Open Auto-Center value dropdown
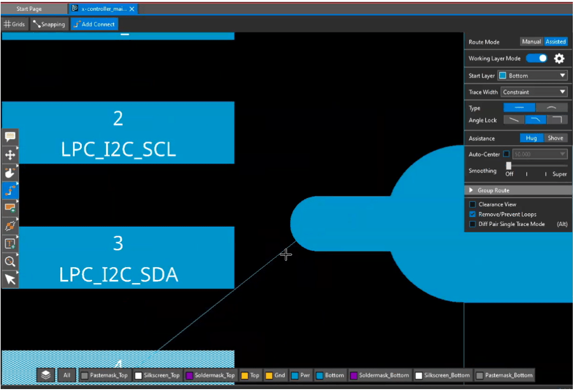This screenshot has width=576, height=391. tap(540, 154)
